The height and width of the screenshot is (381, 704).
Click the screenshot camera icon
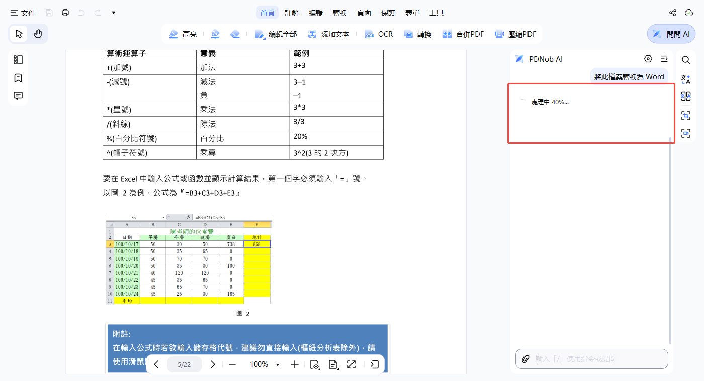[x=686, y=133]
